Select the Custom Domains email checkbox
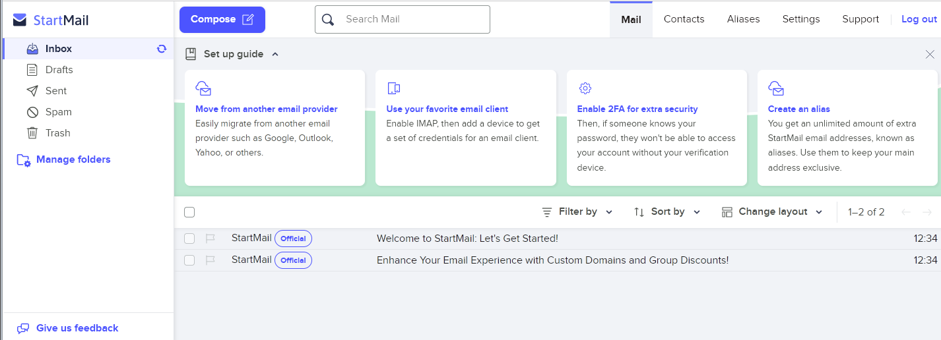941x340 pixels. click(189, 260)
